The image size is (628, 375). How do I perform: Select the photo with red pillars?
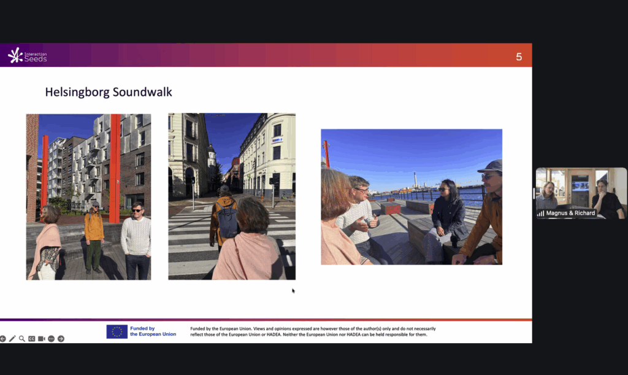click(x=88, y=196)
